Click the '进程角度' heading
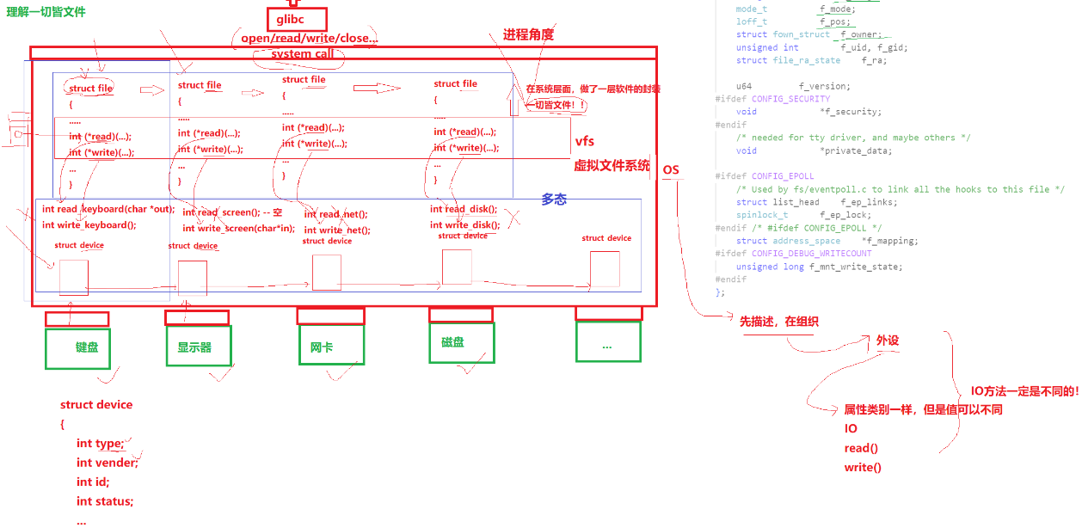Screen dimensions: 1082x528 (x=528, y=34)
